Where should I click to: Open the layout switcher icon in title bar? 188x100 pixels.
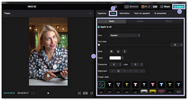click(x=115, y=7)
